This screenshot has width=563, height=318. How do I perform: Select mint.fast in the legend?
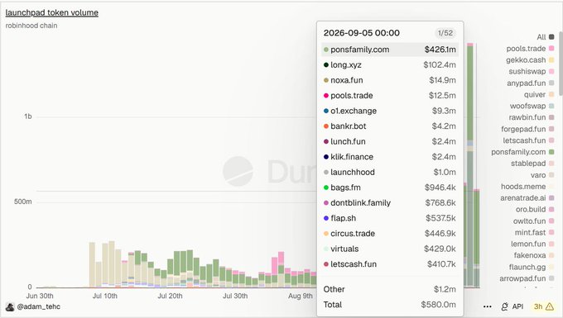pyautogui.click(x=535, y=232)
